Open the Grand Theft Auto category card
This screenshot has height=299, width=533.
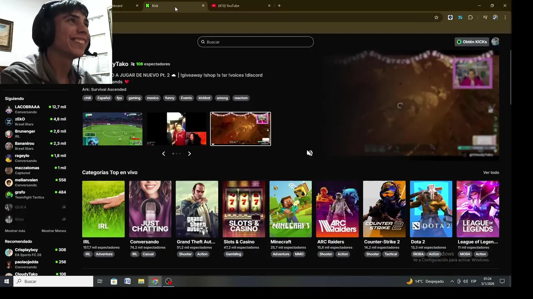[x=197, y=209]
